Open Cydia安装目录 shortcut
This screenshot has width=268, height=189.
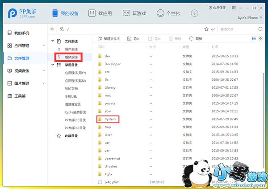point(75,112)
